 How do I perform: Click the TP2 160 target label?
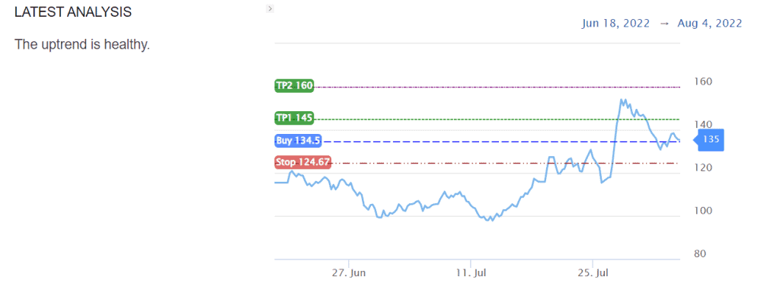294,86
